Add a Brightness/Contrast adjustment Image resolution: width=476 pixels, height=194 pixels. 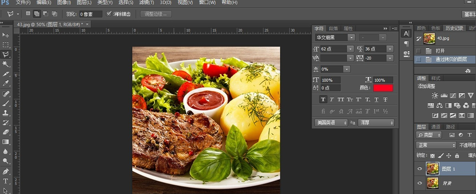point(435,96)
